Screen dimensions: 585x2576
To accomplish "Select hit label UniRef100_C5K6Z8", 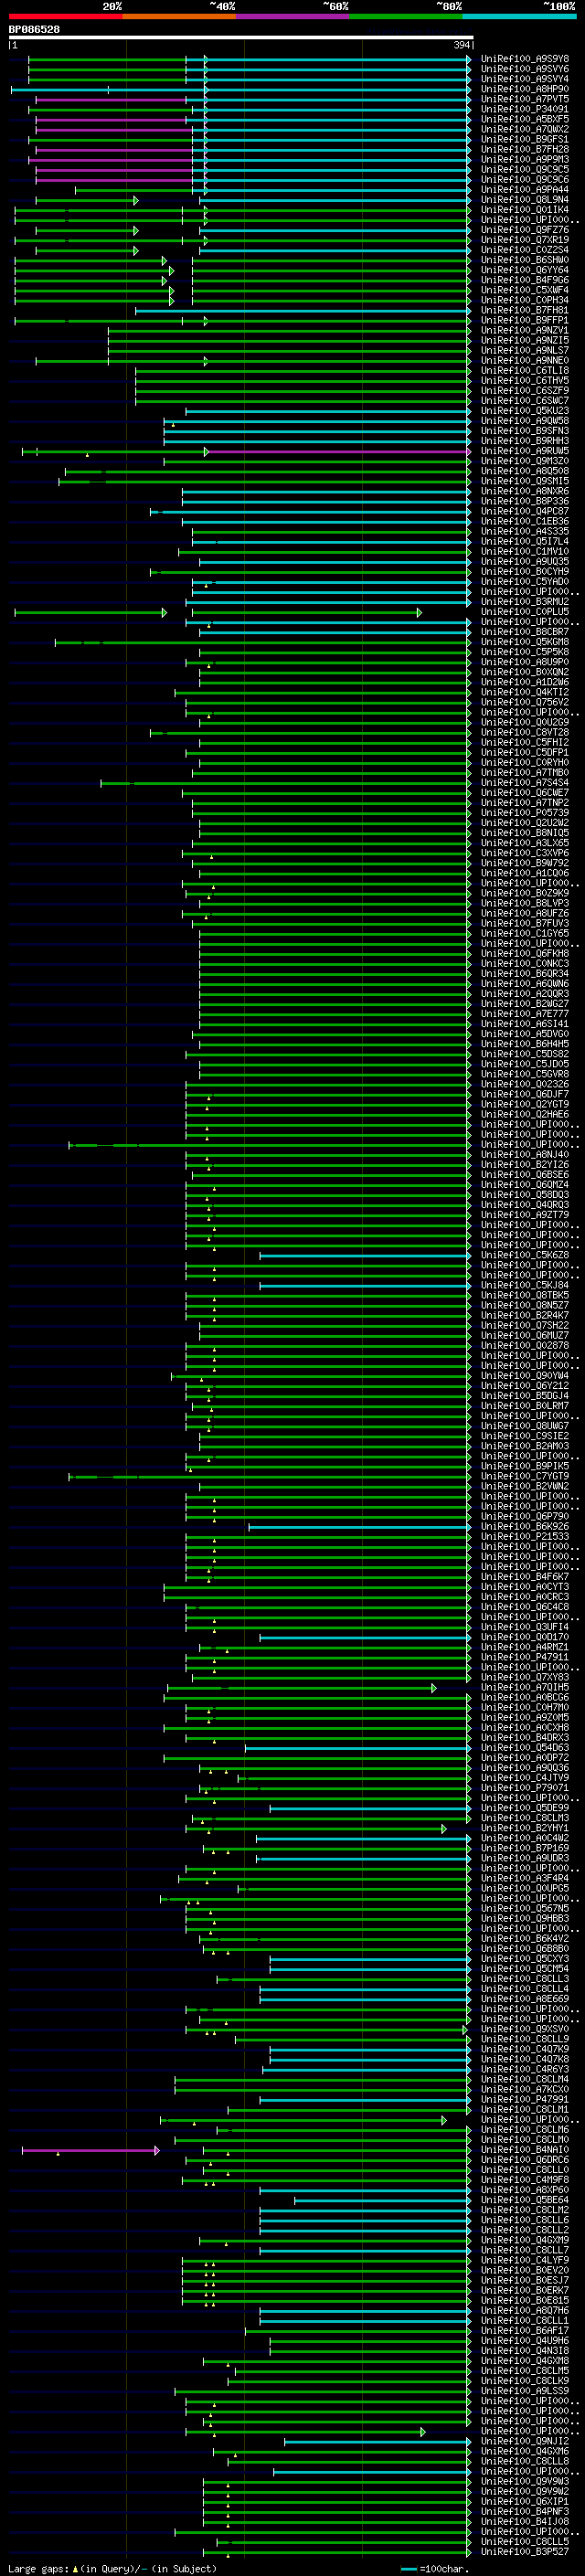I will click(525, 1255).
